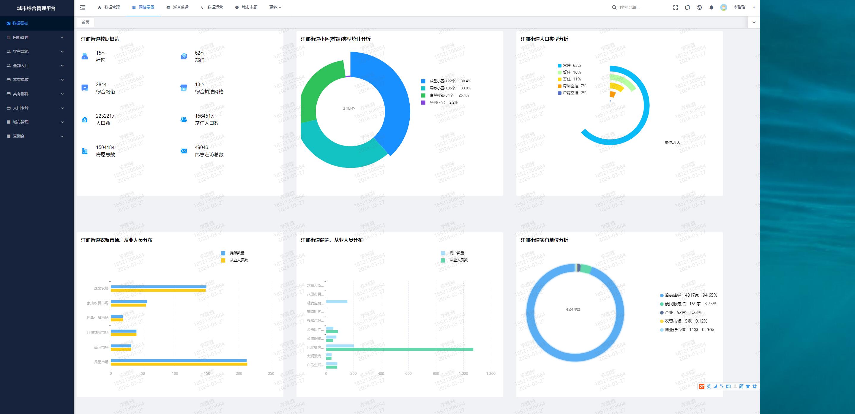Click the 社区 community icon
The width and height of the screenshot is (855, 414).
click(85, 56)
